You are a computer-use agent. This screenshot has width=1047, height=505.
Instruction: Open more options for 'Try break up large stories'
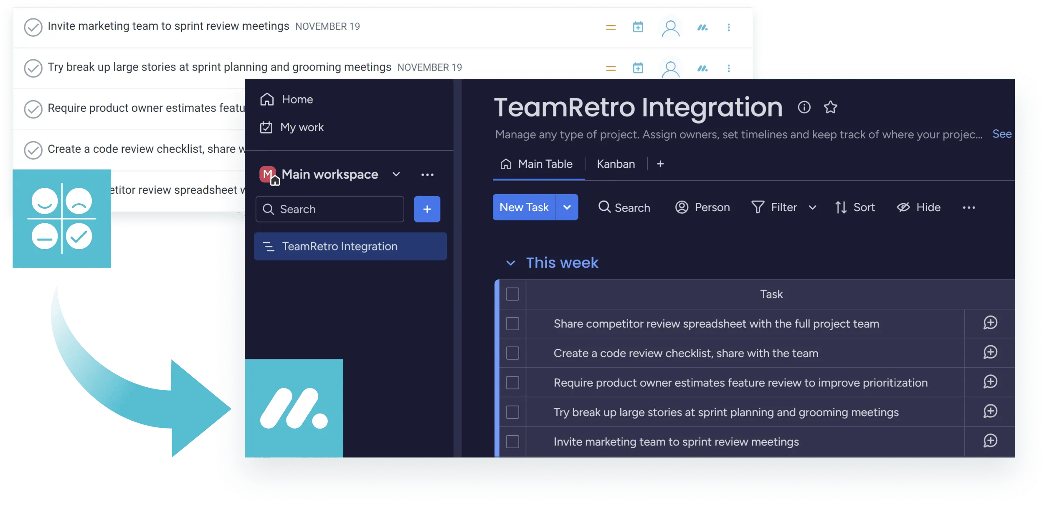(x=729, y=68)
